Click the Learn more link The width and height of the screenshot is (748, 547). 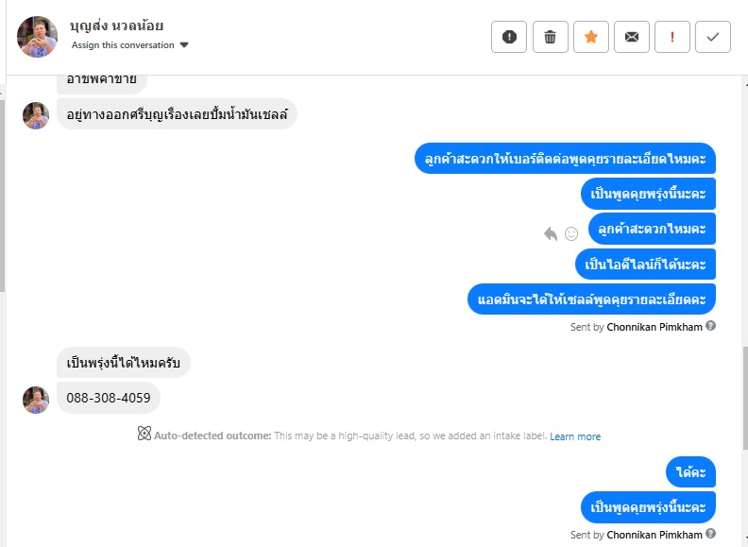click(575, 436)
